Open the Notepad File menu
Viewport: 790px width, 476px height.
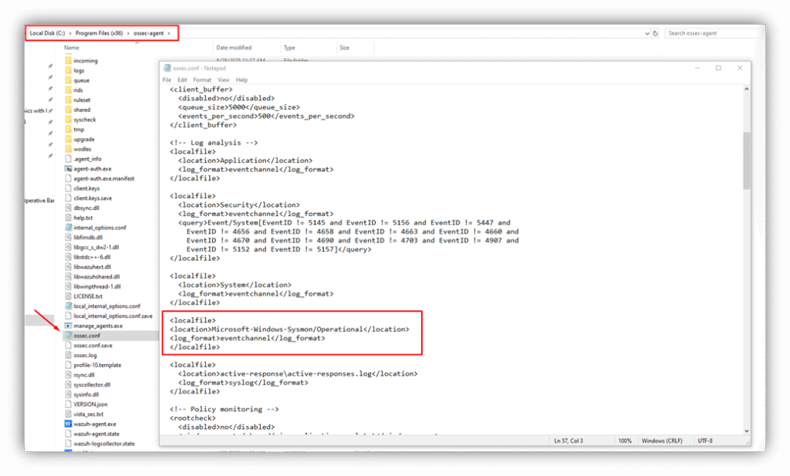pyautogui.click(x=167, y=80)
